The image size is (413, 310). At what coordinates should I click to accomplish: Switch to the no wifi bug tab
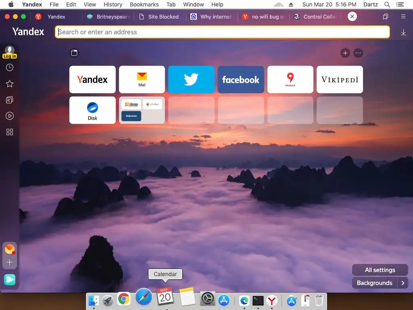click(264, 17)
